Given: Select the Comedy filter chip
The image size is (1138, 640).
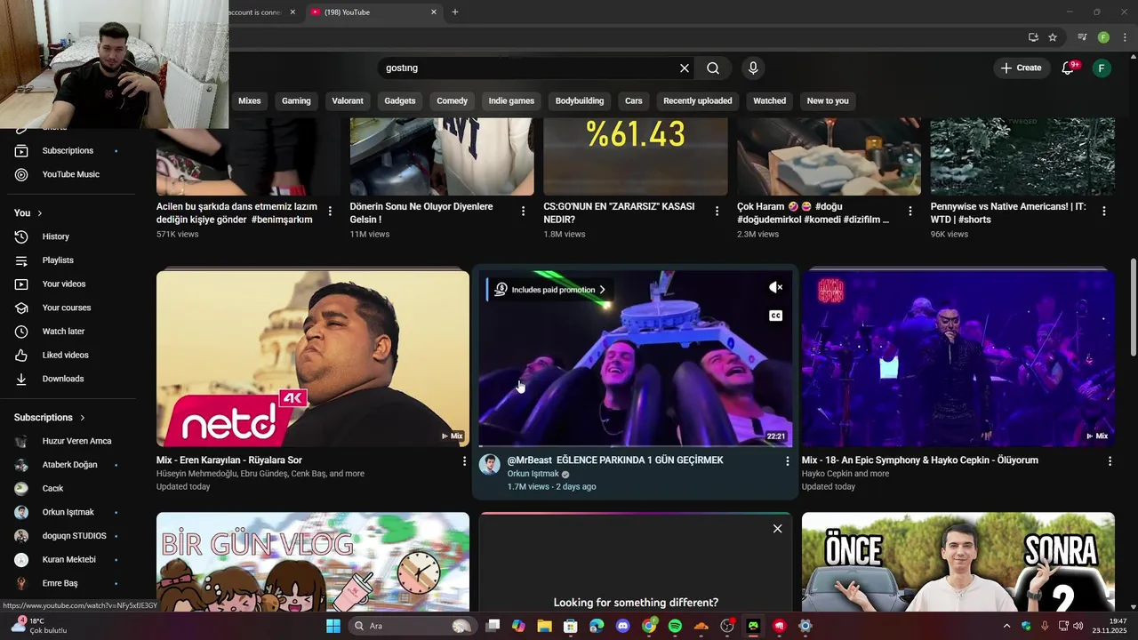Looking at the screenshot, I should pyautogui.click(x=452, y=100).
